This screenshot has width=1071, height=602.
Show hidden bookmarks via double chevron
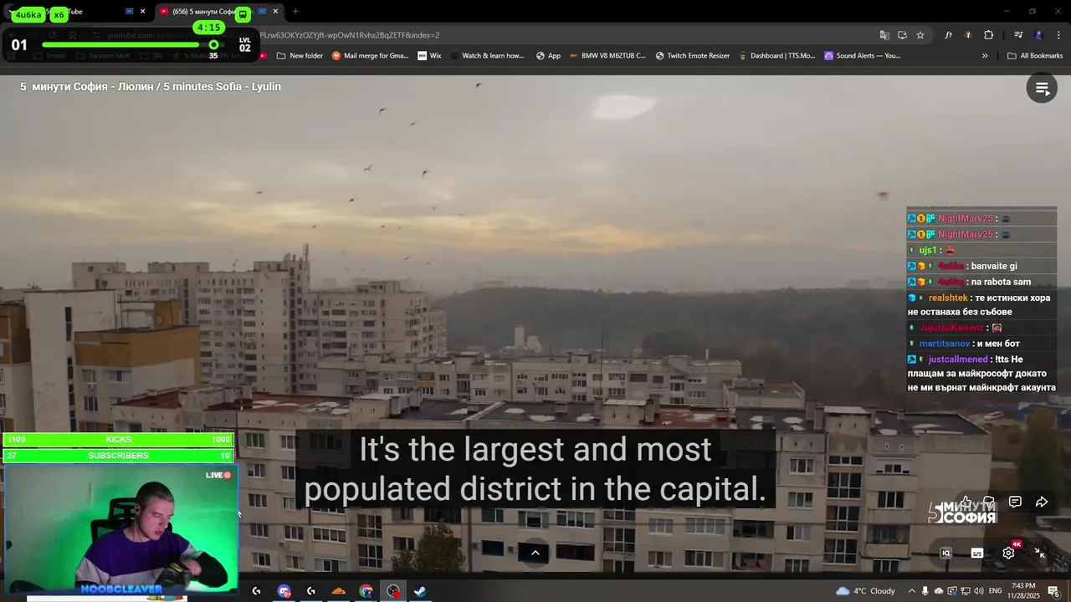[x=985, y=56]
